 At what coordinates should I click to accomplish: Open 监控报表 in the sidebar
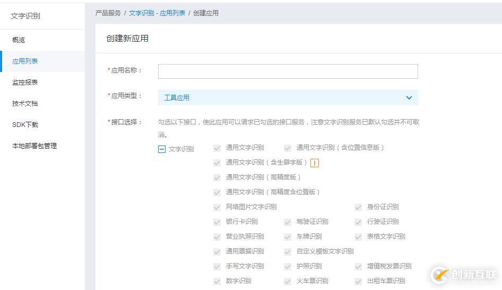point(25,83)
